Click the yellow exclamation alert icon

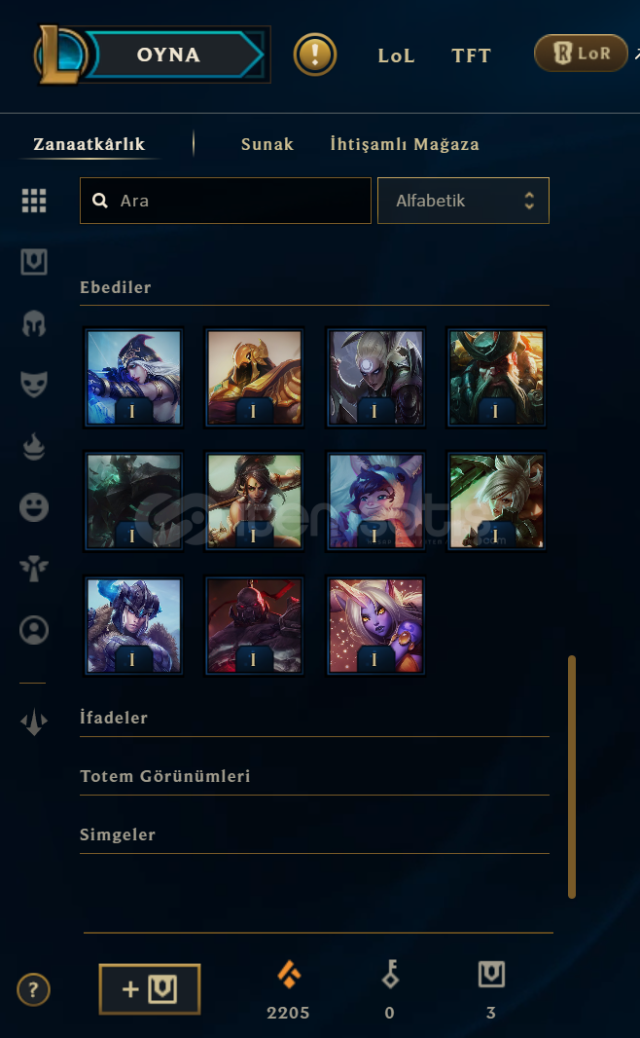[x=315, y=55]
